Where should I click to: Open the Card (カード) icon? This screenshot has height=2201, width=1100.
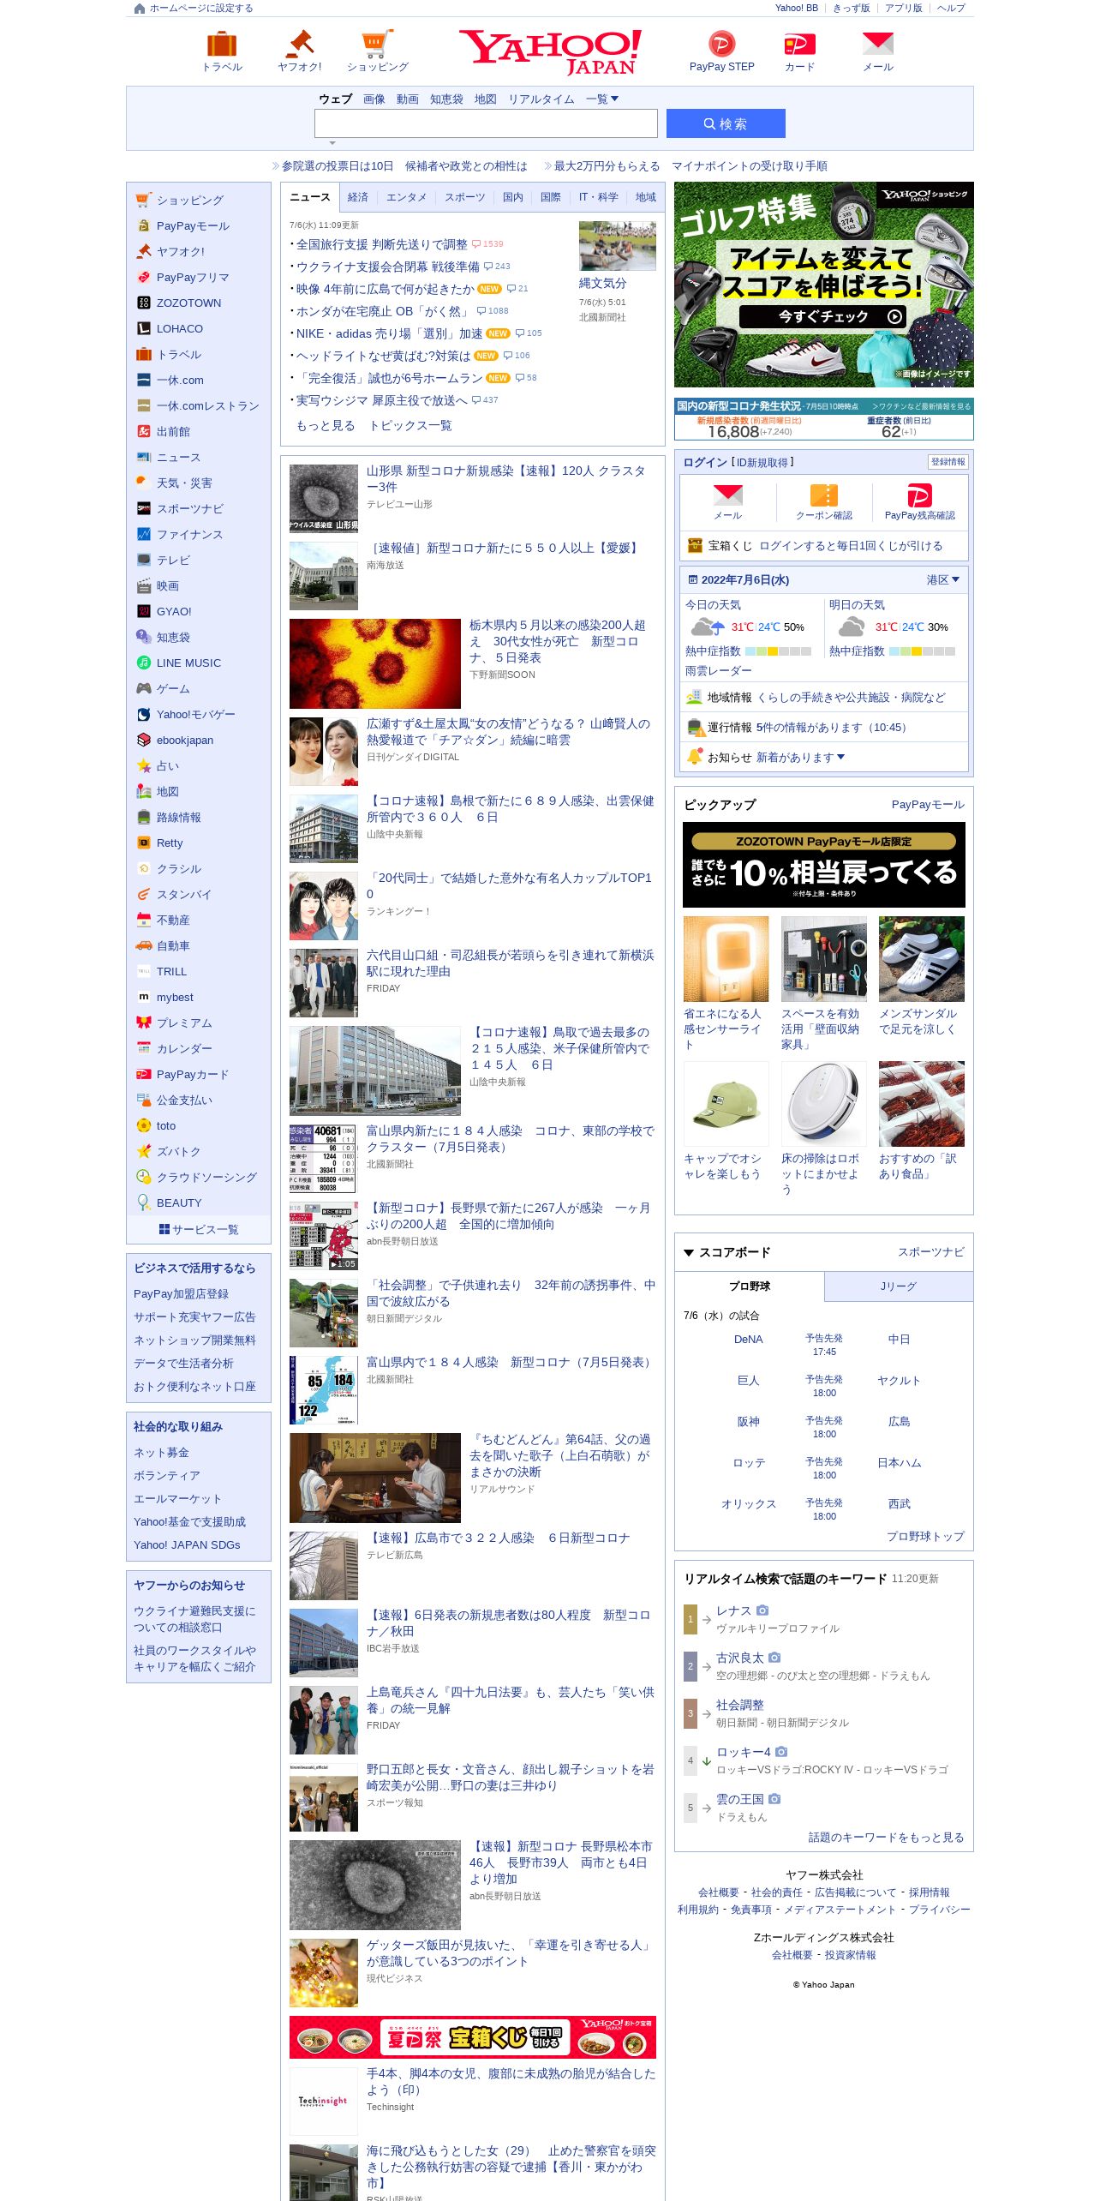click(799, 44)
